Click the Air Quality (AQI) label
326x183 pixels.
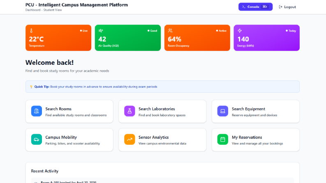point(109,46)
